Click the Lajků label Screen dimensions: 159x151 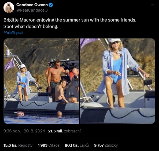[84, 145]
